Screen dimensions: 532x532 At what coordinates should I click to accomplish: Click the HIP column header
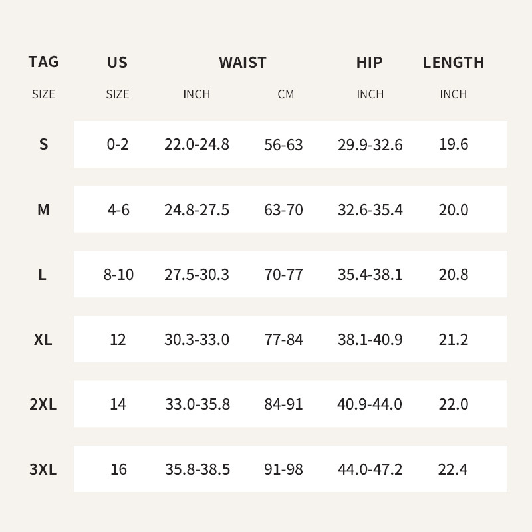click(x=369, y=63)
